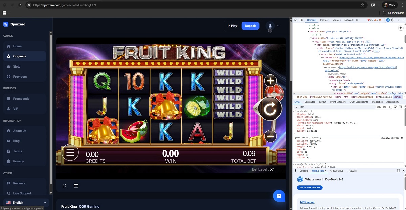This screenshot has width=406, height=210.
Task: Click the rgba color swatch
Action: coord(335,123)
